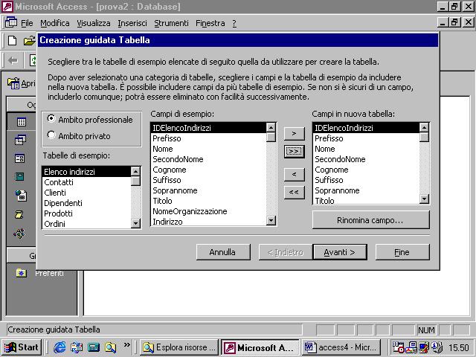The image size is (476, 357).
Task: Select Prefisso in Campi in nuova tabella
Action: click(x=366, y=138)
